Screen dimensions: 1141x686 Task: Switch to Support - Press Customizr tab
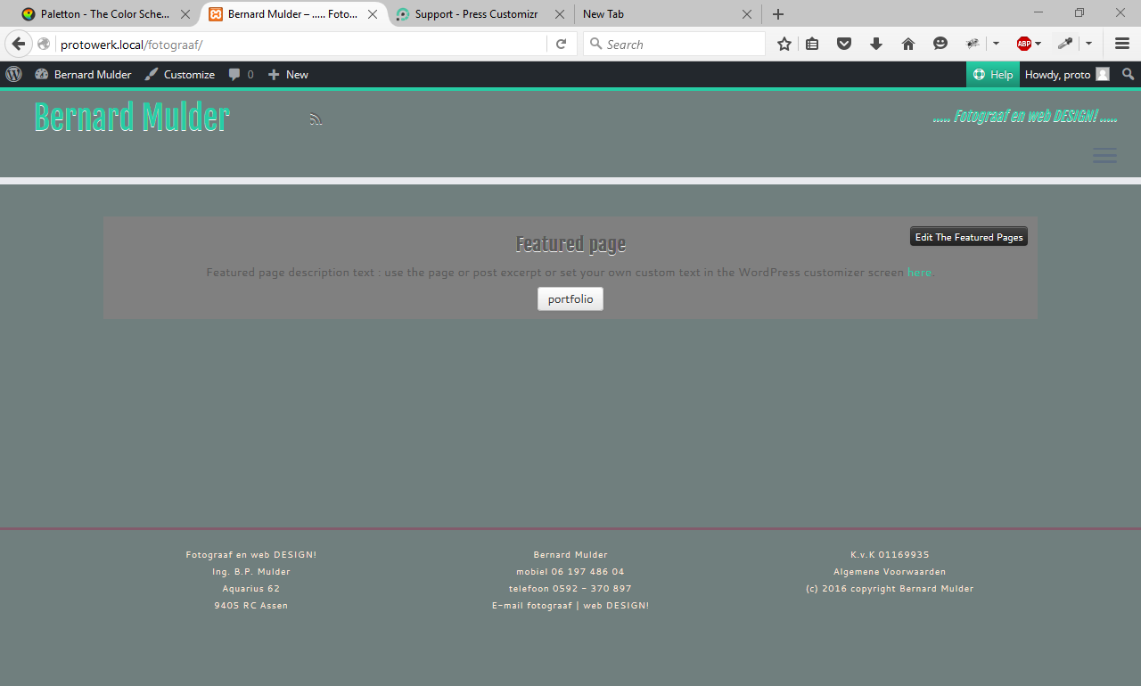(476, 14)
